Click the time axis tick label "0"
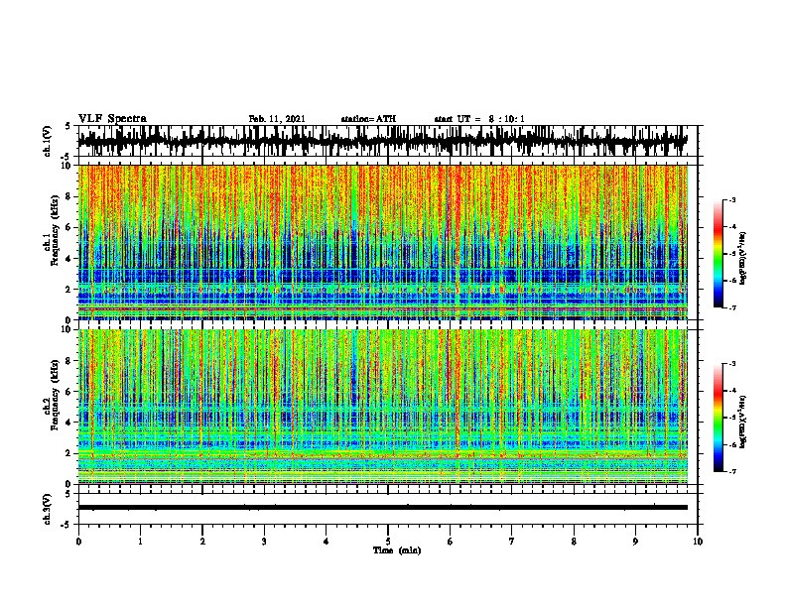This screenshot has height=607, width=786. click(78, 542)
